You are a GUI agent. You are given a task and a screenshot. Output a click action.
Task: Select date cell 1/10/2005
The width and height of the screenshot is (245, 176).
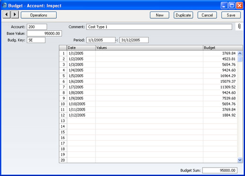point(81,104)
